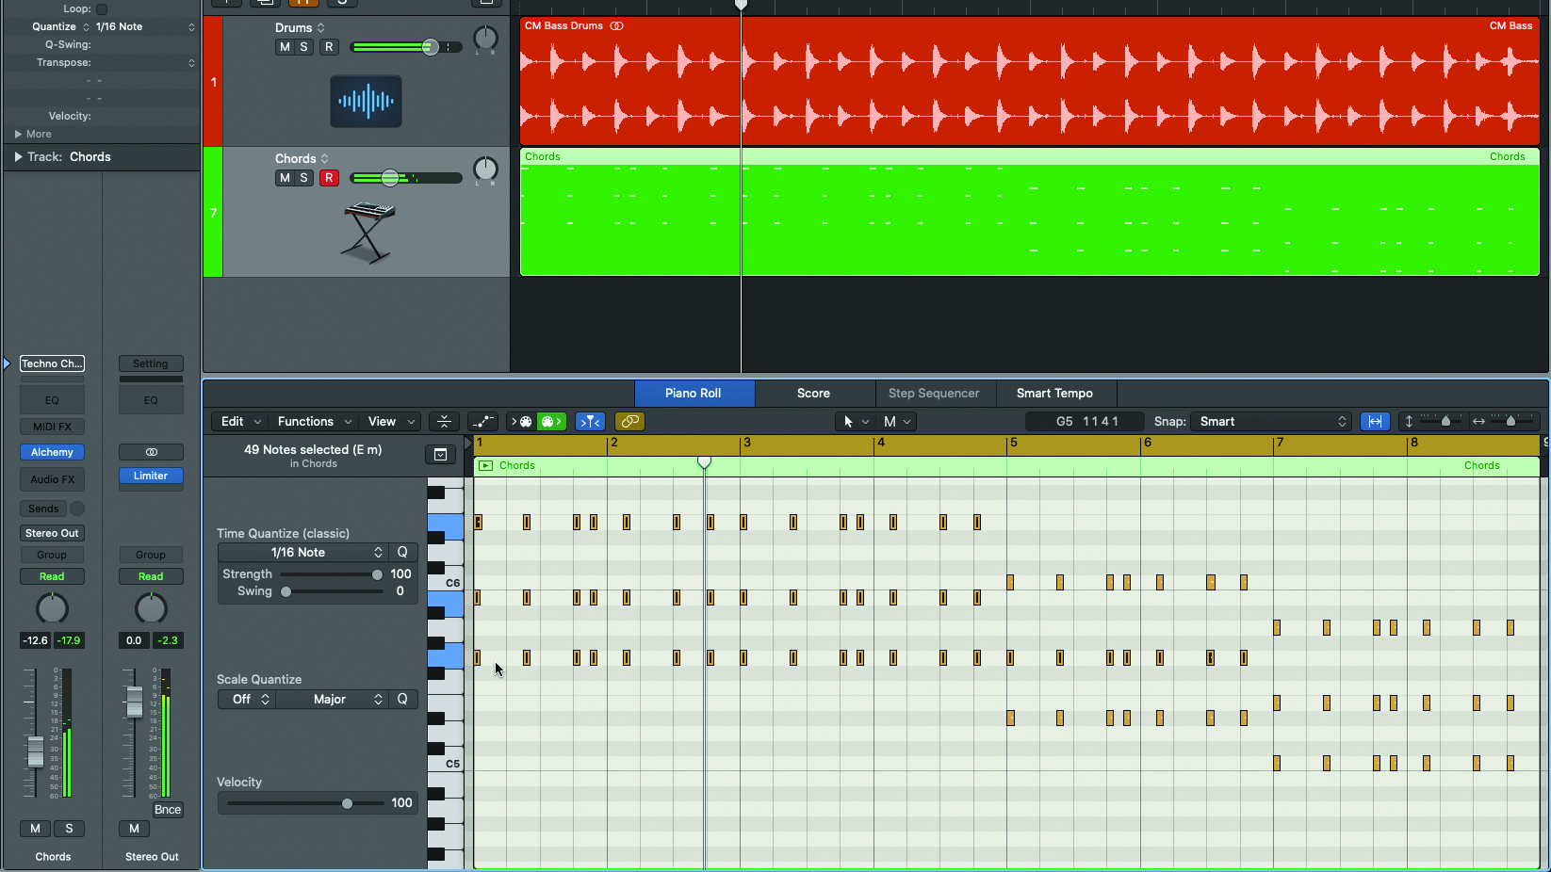The image size is (1551, 872).
Task: Click the horizontal zoom arrows icon
Action: click(1478, 422)
